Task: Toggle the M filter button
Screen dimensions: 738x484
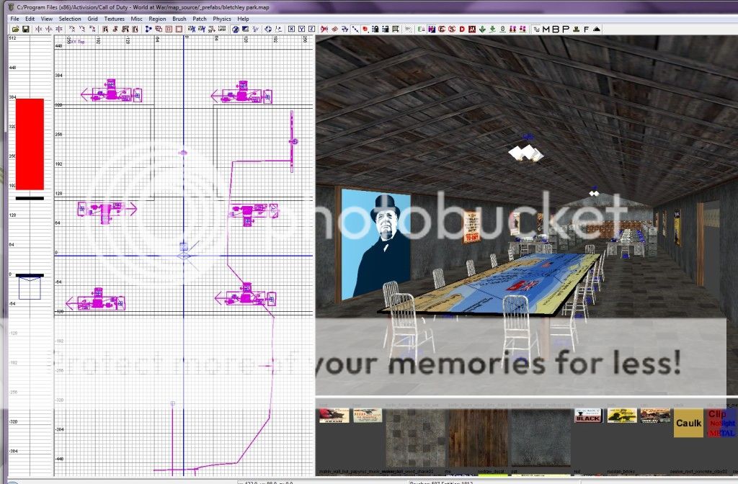Action: (x=546, y=29)
